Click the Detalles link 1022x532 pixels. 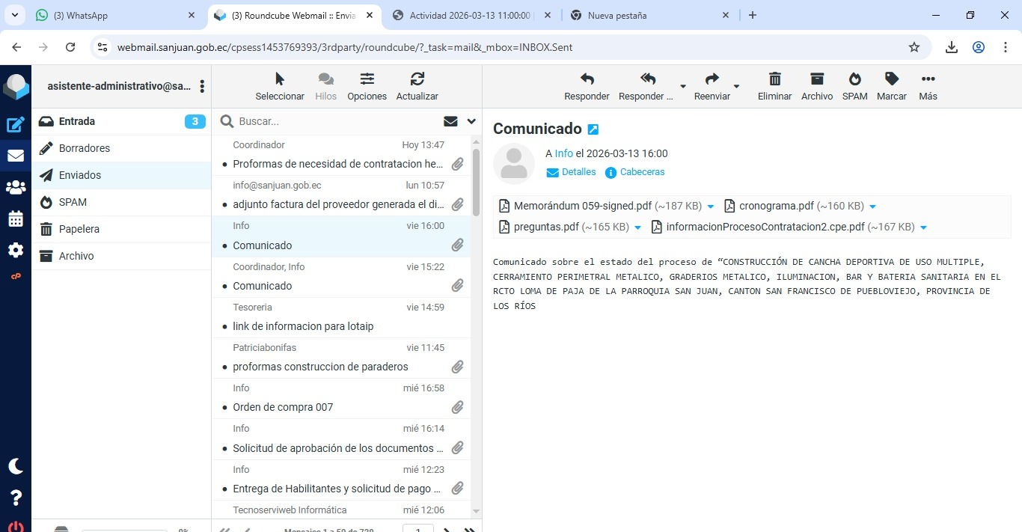(x=572, y=172)
